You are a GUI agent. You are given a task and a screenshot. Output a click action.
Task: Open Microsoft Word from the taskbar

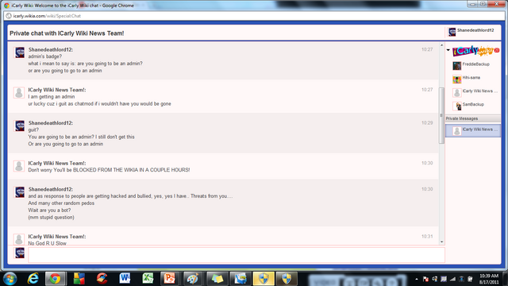pos(125,279)
